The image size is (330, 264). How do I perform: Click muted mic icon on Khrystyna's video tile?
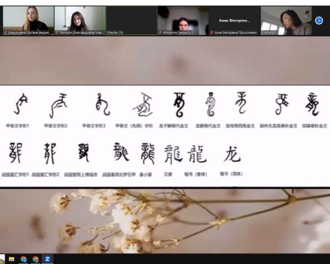160,32
